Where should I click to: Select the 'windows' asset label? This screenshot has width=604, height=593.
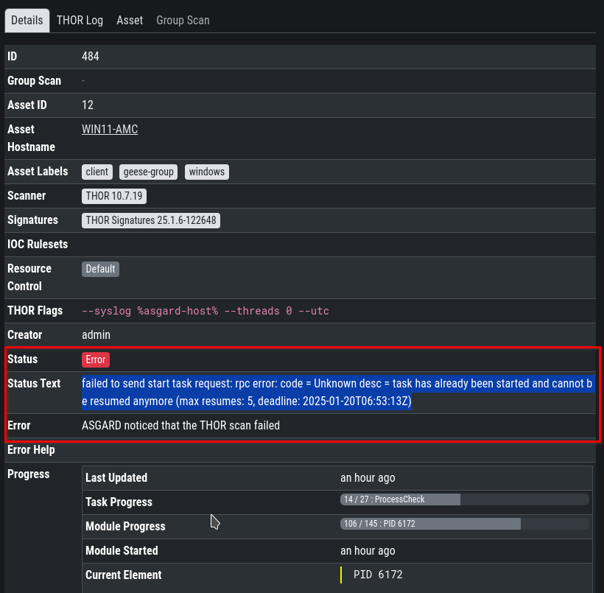click(x=206, y=172)
